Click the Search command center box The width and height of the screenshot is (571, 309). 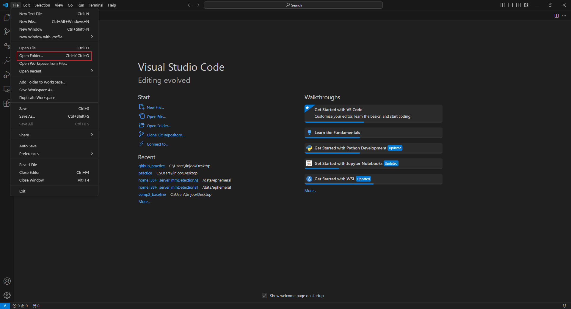[x=293, y=5]
